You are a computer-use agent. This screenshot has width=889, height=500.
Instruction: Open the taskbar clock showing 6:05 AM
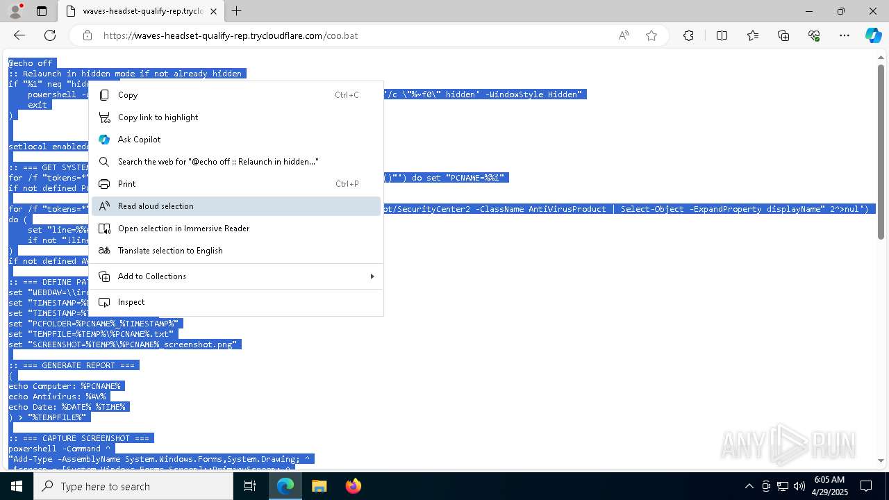tap(829, 486)
